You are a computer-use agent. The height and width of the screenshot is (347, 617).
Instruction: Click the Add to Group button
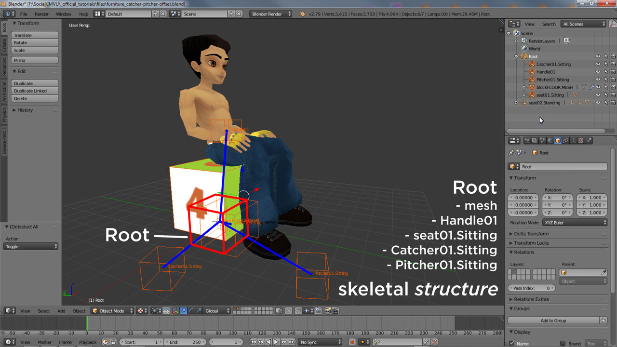(553, 320)
